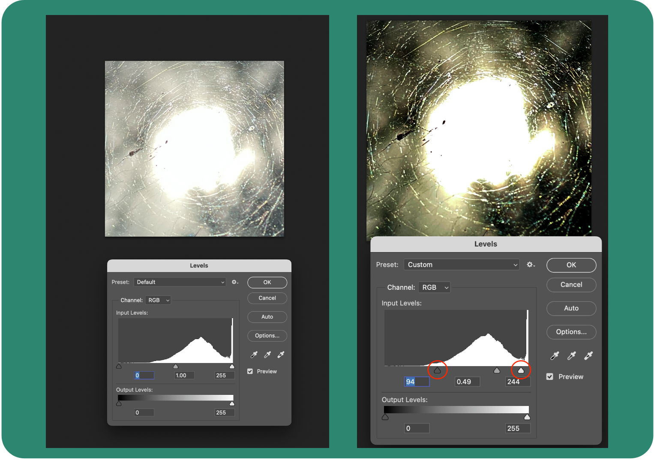Screen dimensions: 654x463
Task: Open the preset options gear in Custom Levels
Action: [531, 265]
